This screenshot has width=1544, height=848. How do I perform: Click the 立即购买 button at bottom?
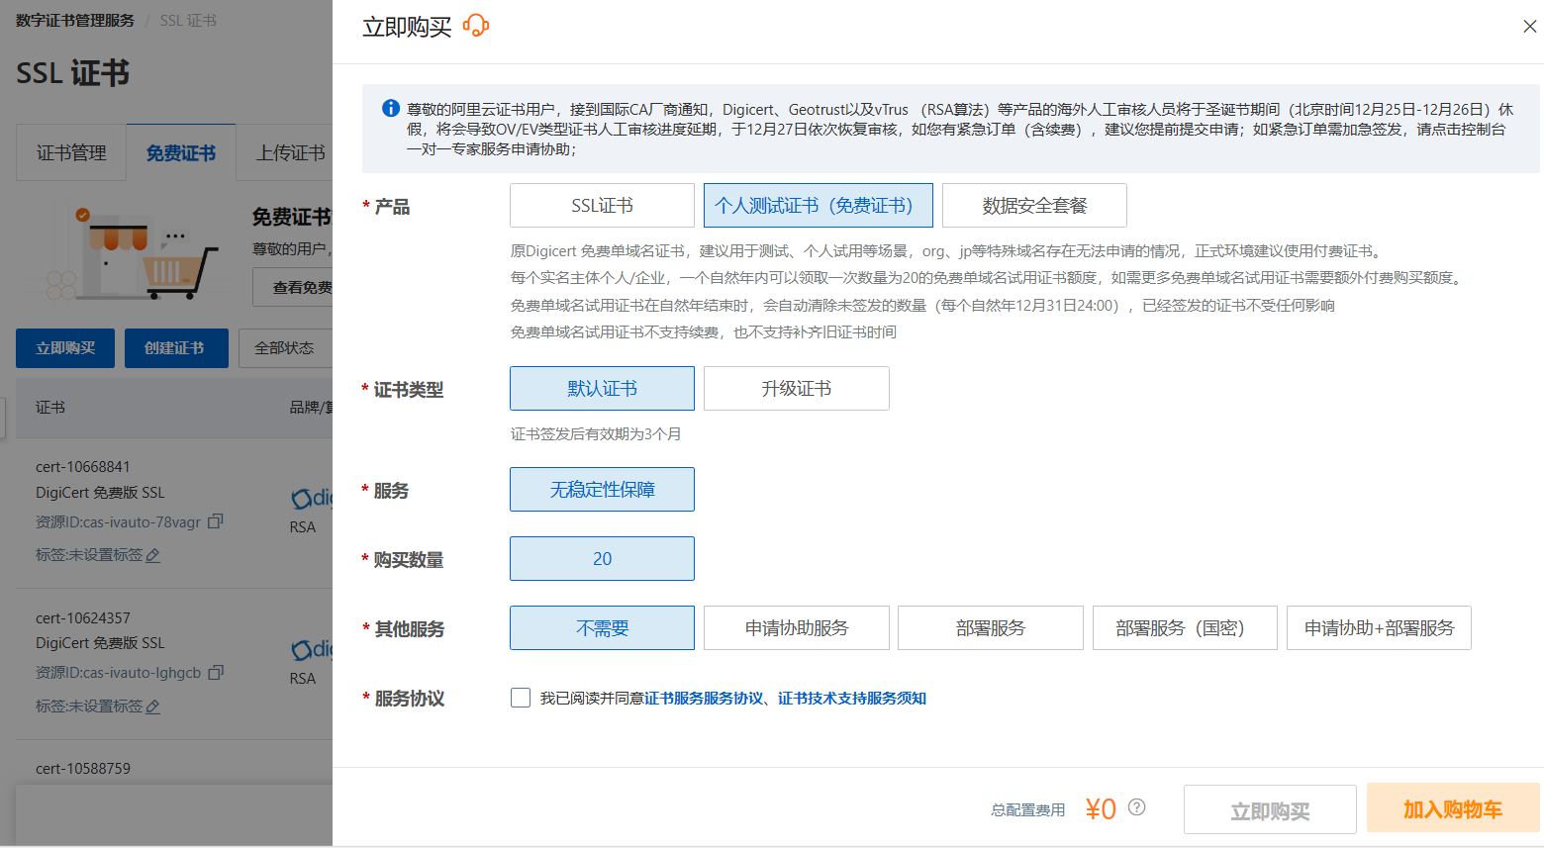1270,810
